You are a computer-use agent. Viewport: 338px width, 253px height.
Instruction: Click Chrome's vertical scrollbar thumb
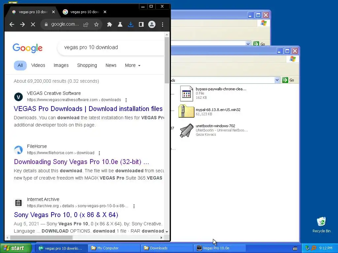tap(167, 60)
